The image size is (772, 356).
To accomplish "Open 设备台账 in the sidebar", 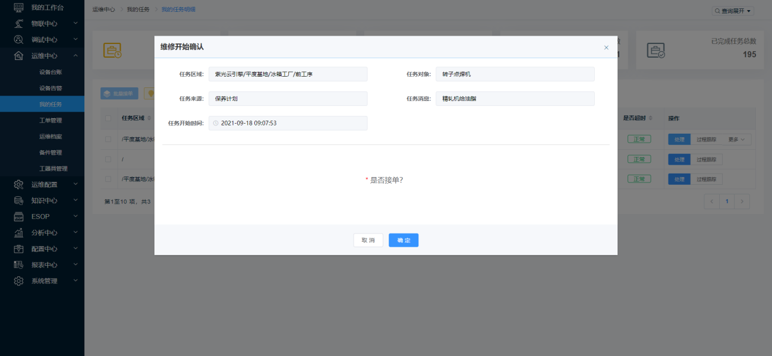I will (51, 72).
